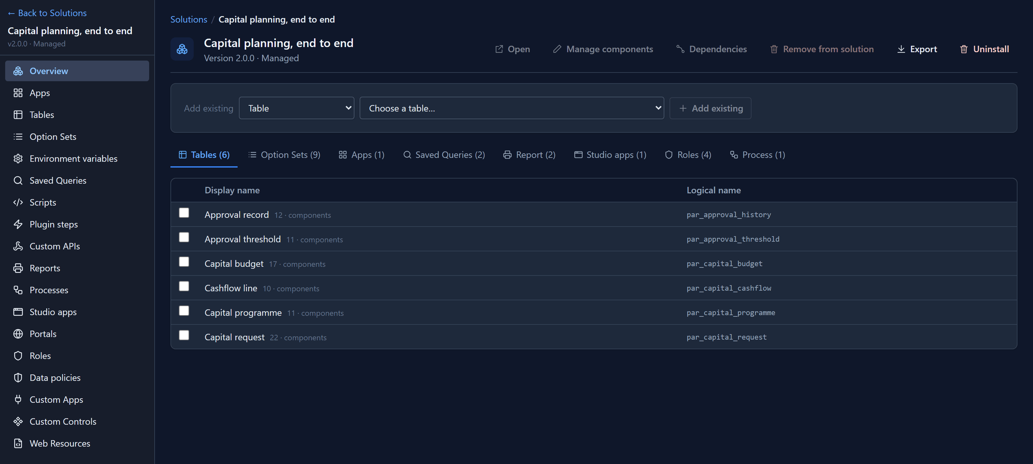The height and width of the screenshot is (464, 1033).
Task: Go back via Back to Solutions link
Action: (47, 13)
